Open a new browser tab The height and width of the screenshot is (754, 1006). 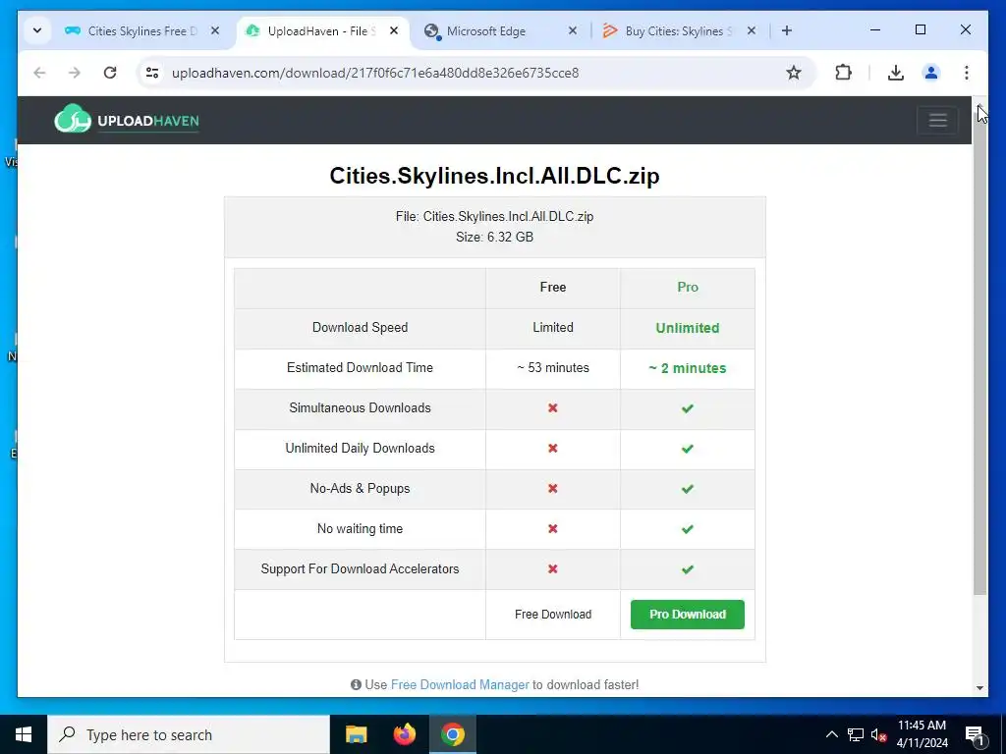[787, 30]
